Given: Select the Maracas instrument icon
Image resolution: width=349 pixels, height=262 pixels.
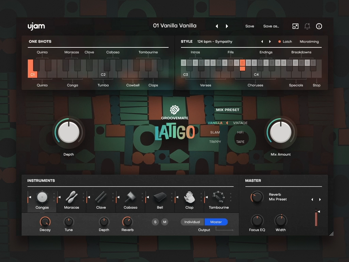Looking at the screenshot, I should coord(72,197).
